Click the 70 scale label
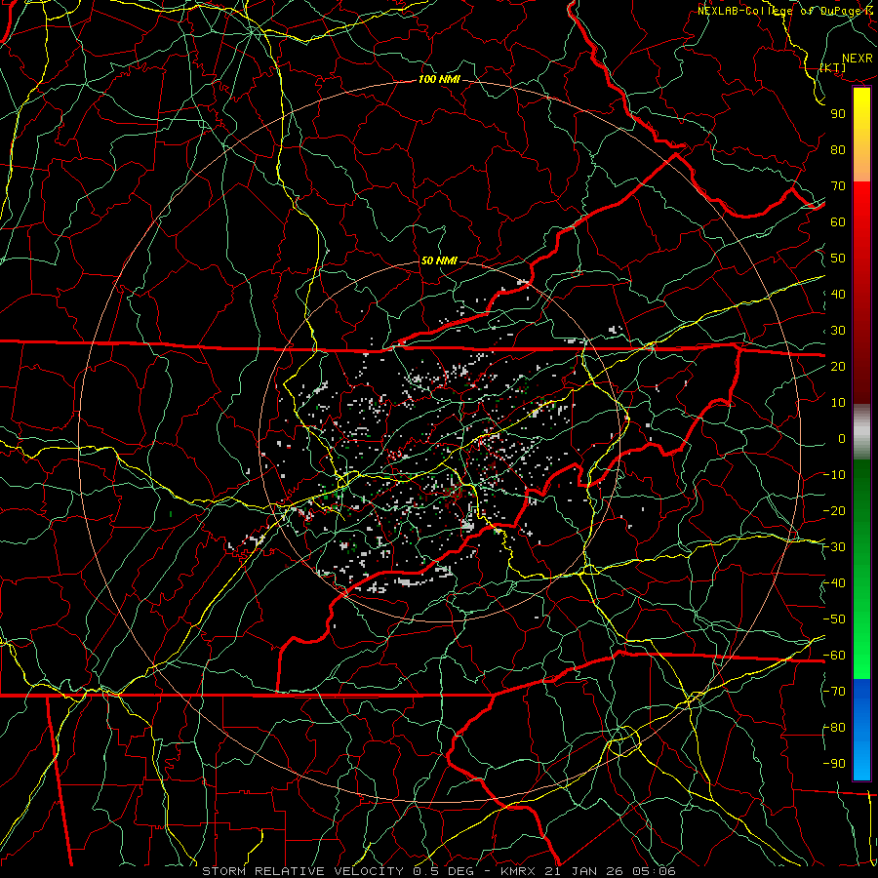Viewport: 878px width, 878px height. pyautogui.click(x=838, y=186)
